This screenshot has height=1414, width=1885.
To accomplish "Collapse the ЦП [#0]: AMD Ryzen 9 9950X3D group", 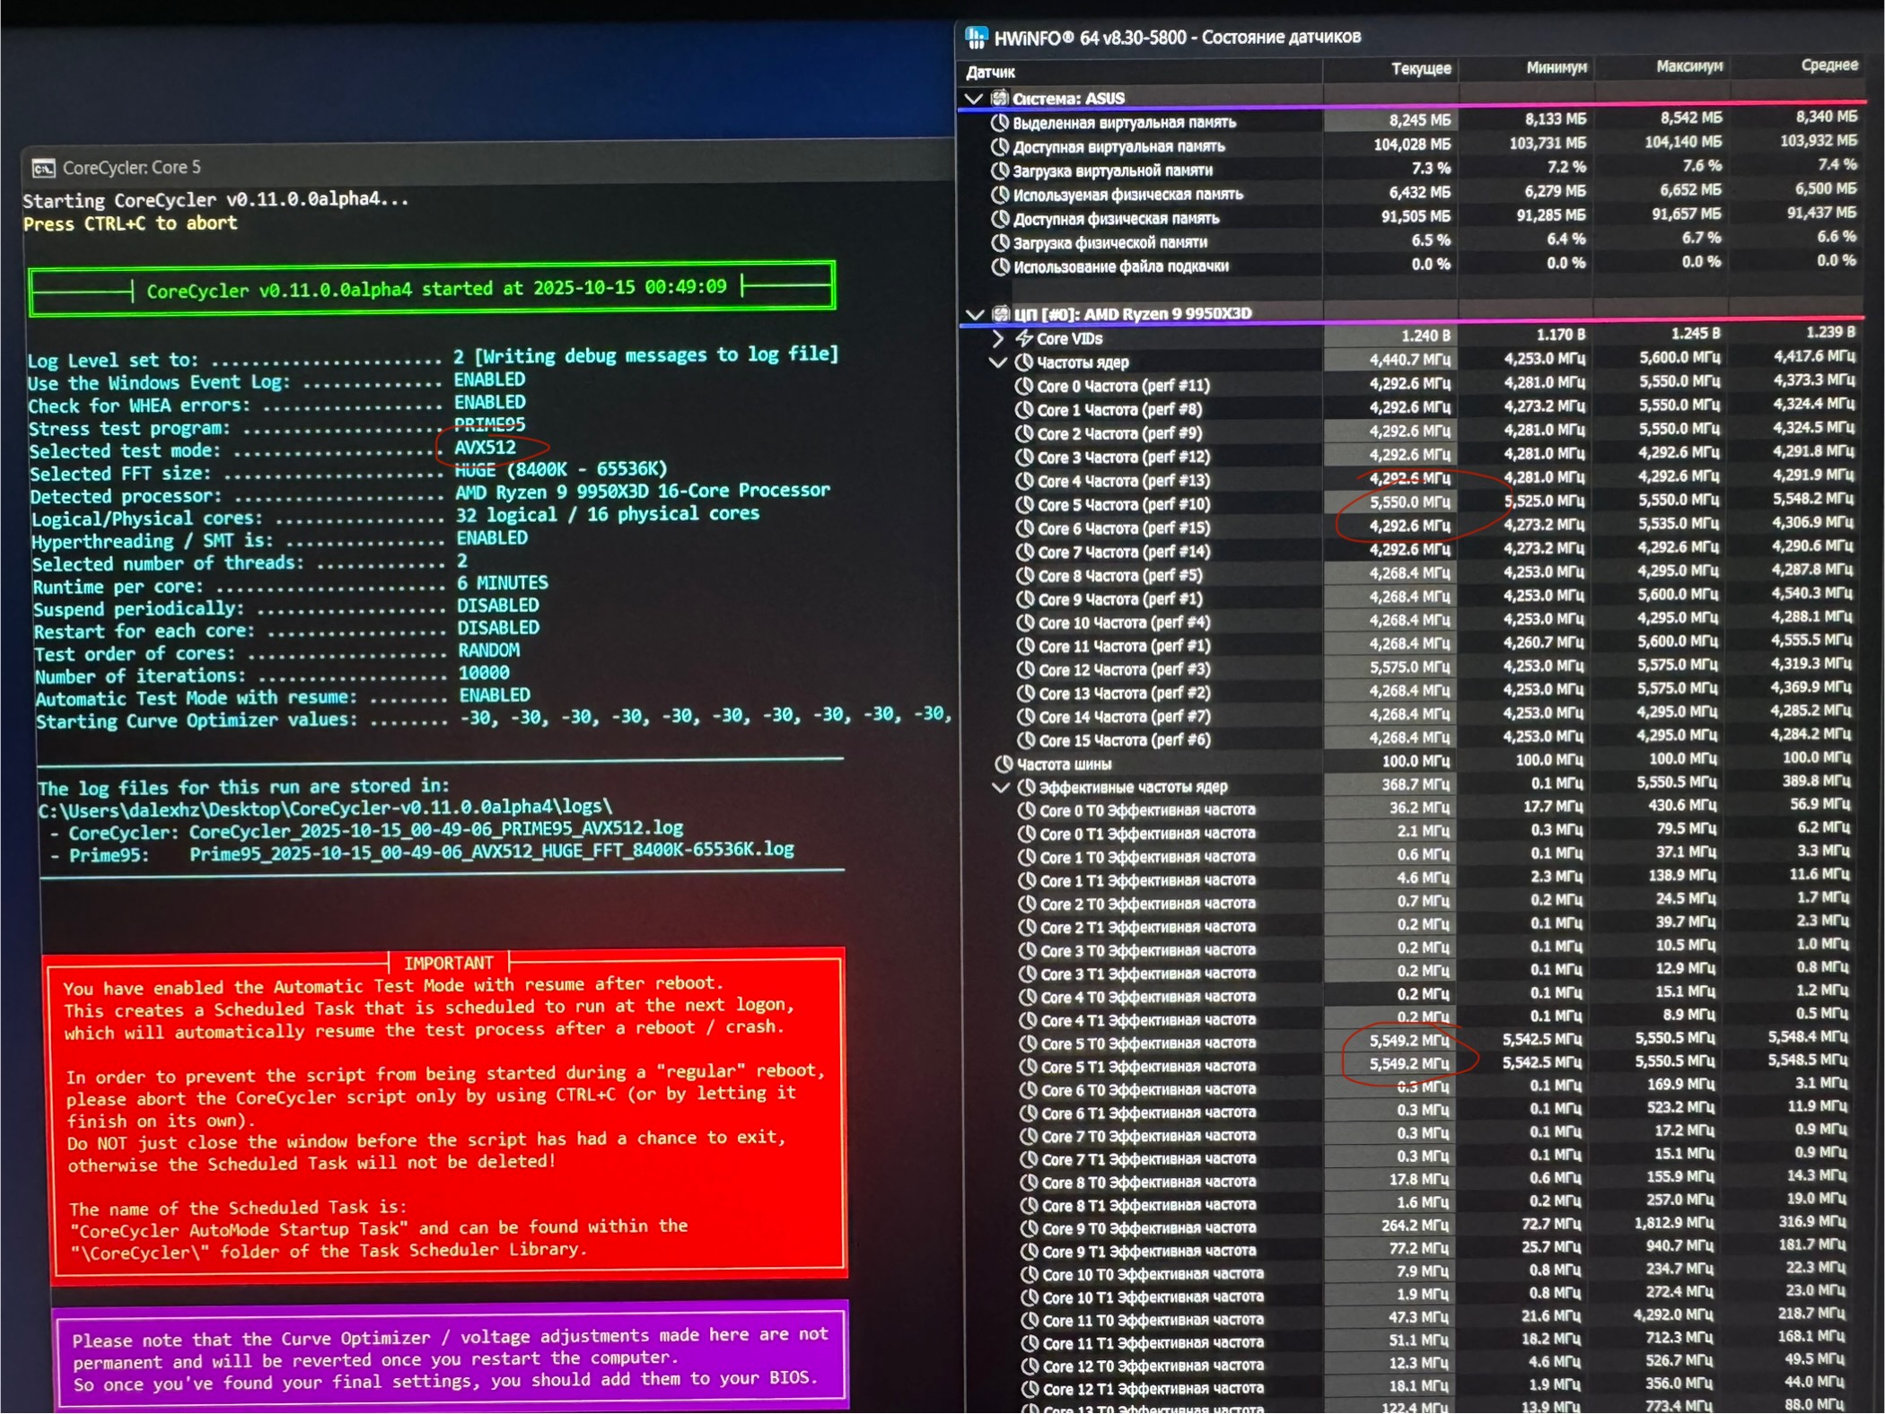I will [x=975, y=314].
